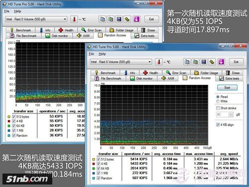Toggle 64 KB checkbox in front window
Screen dimensions: 249x187
point(99,169)
